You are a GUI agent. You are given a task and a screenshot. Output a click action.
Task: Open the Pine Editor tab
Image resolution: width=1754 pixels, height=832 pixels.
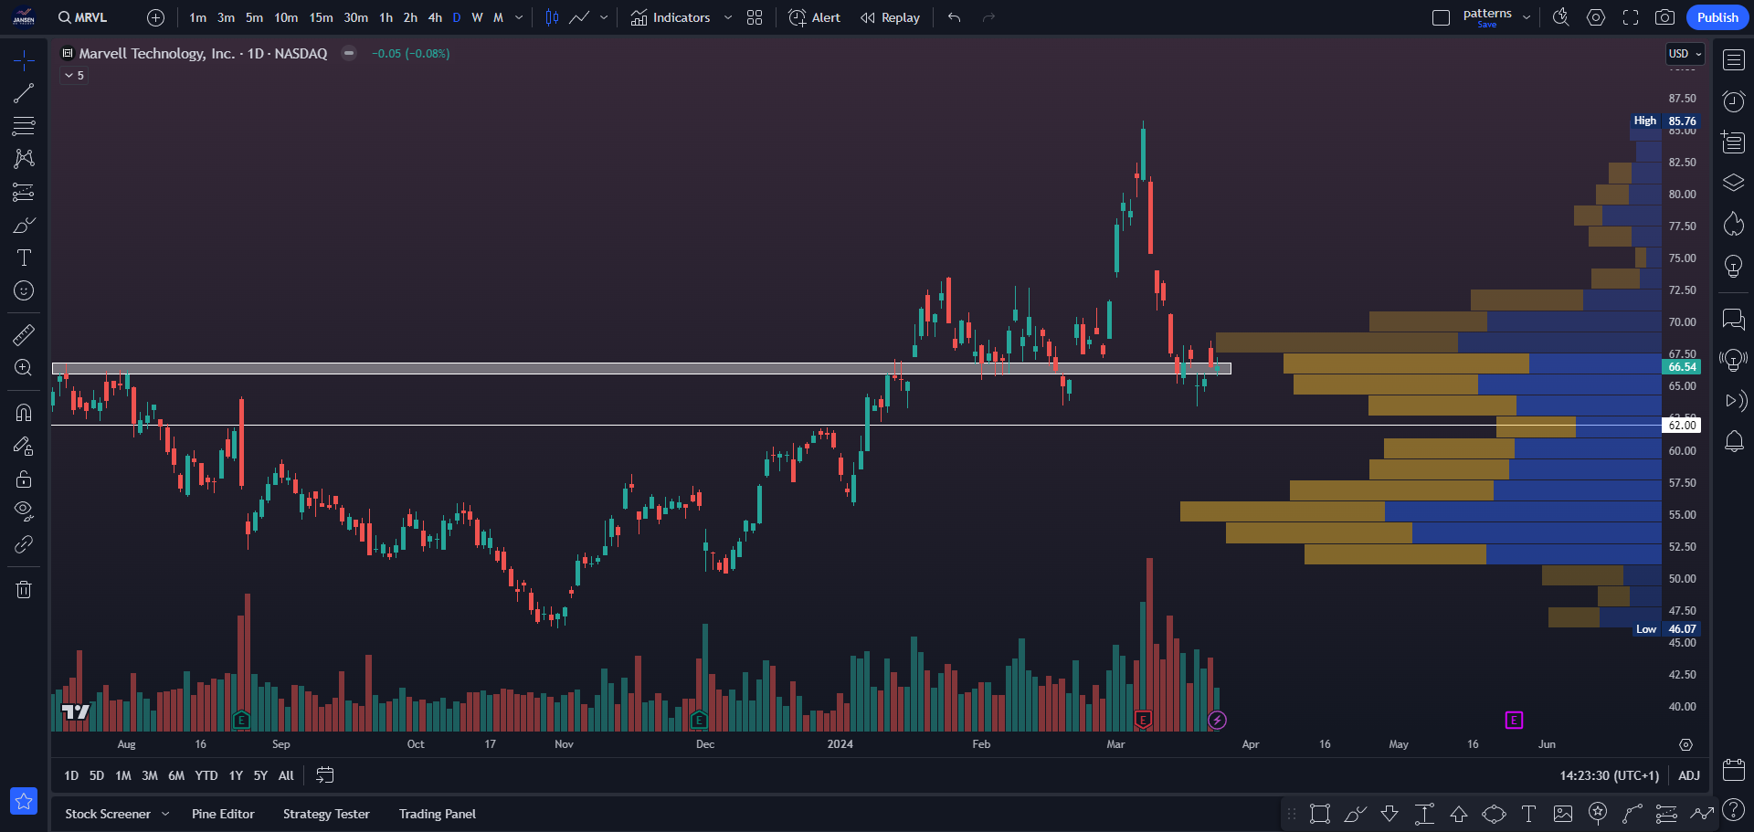pos(223,814)
